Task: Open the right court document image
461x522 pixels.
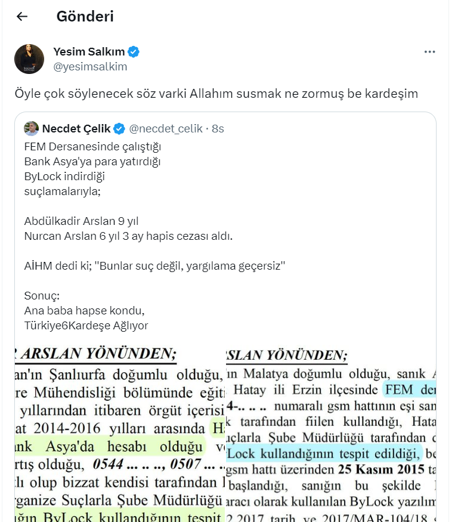Action: (x=331, y=434)
